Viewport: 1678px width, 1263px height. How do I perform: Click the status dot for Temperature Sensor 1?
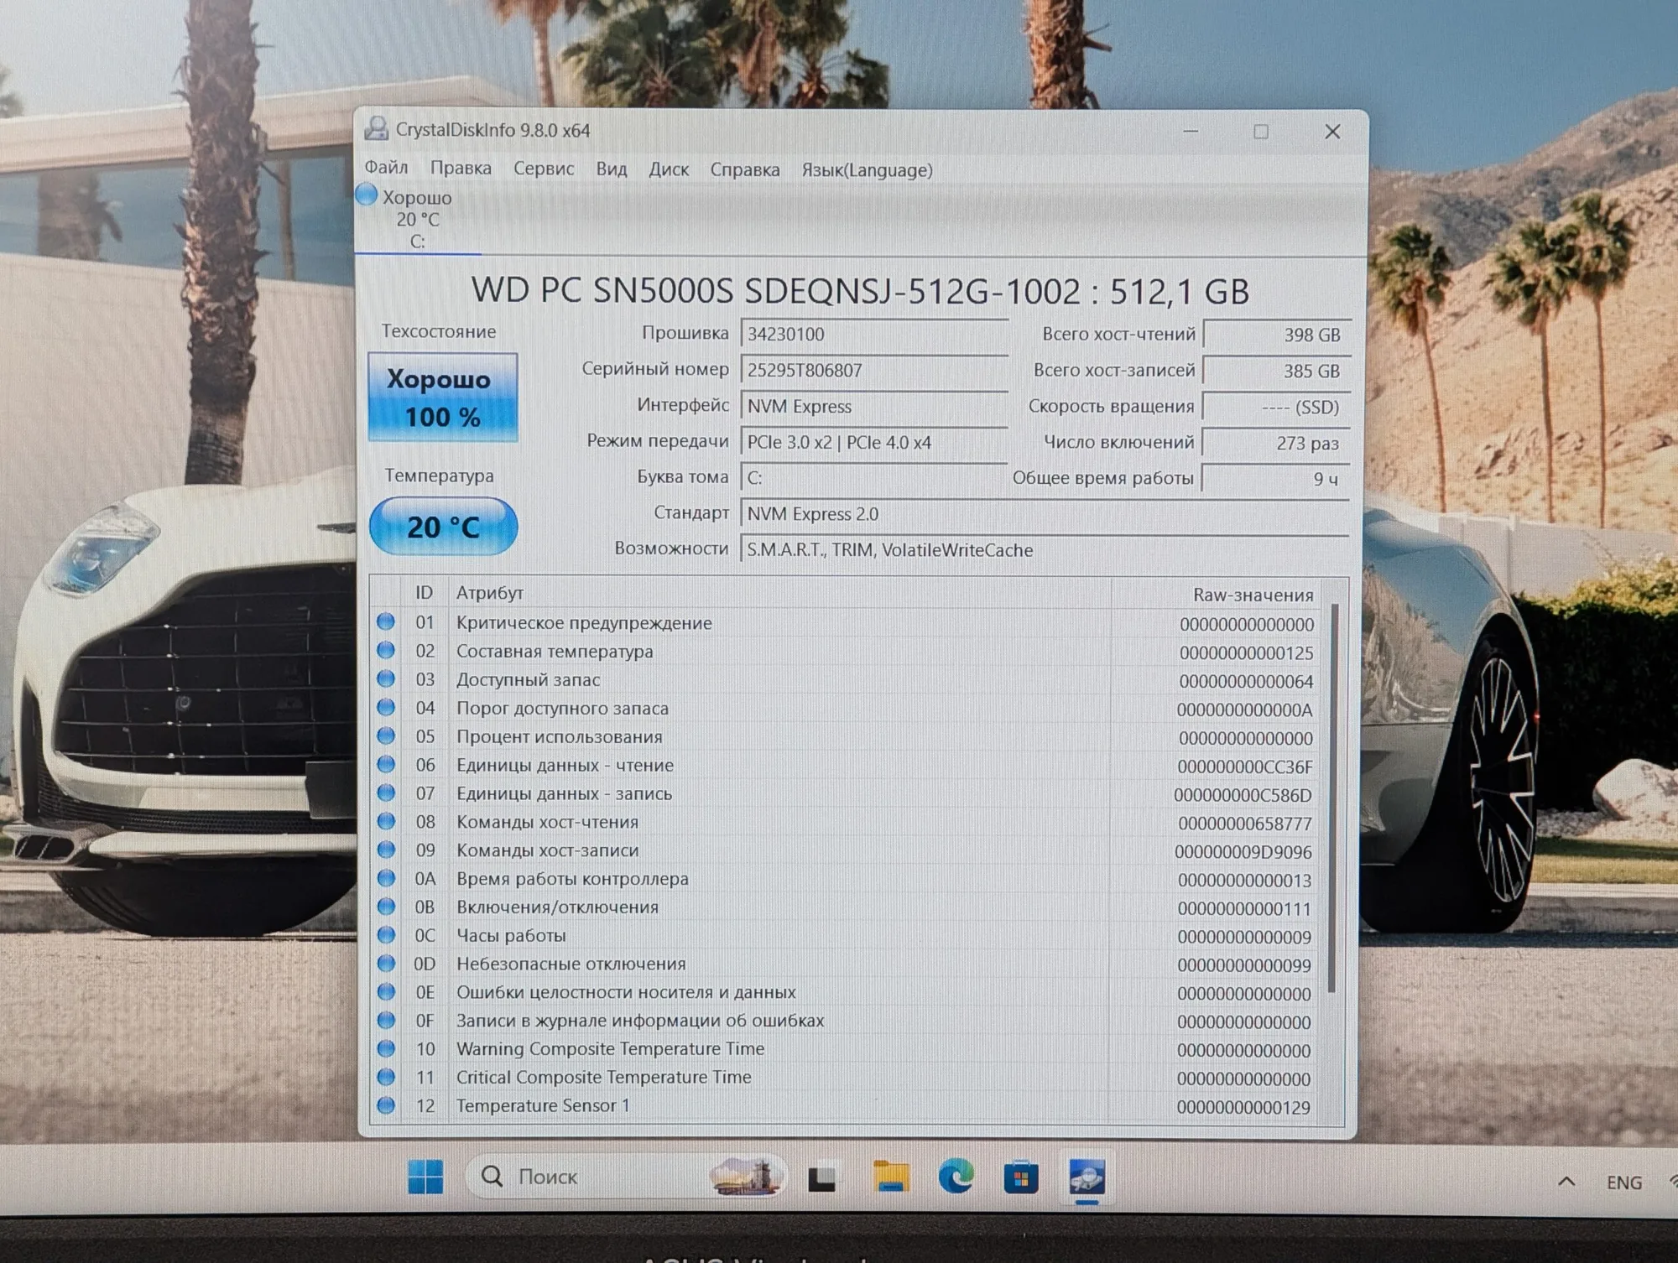(x=386, y=1104)
